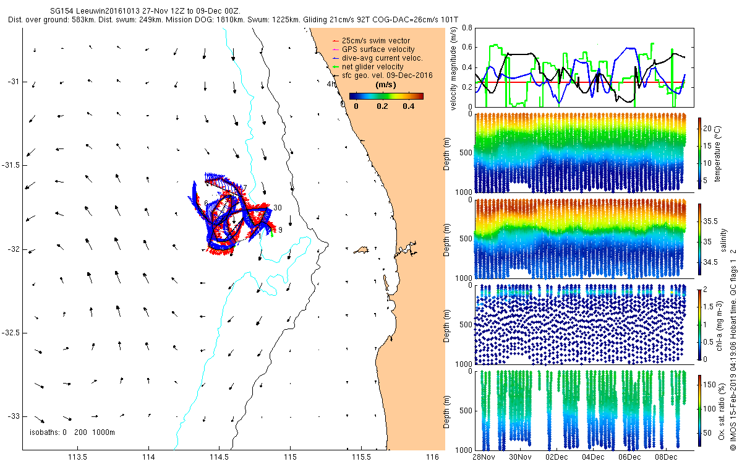742x464 pixels.
Task: Click the '-31' latitude tick label
Action: 14,82
